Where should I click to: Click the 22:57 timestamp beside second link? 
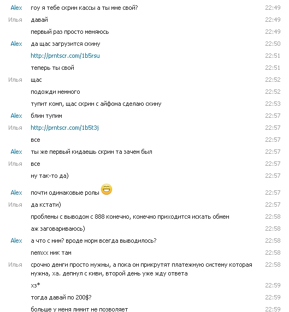[273, 128]
